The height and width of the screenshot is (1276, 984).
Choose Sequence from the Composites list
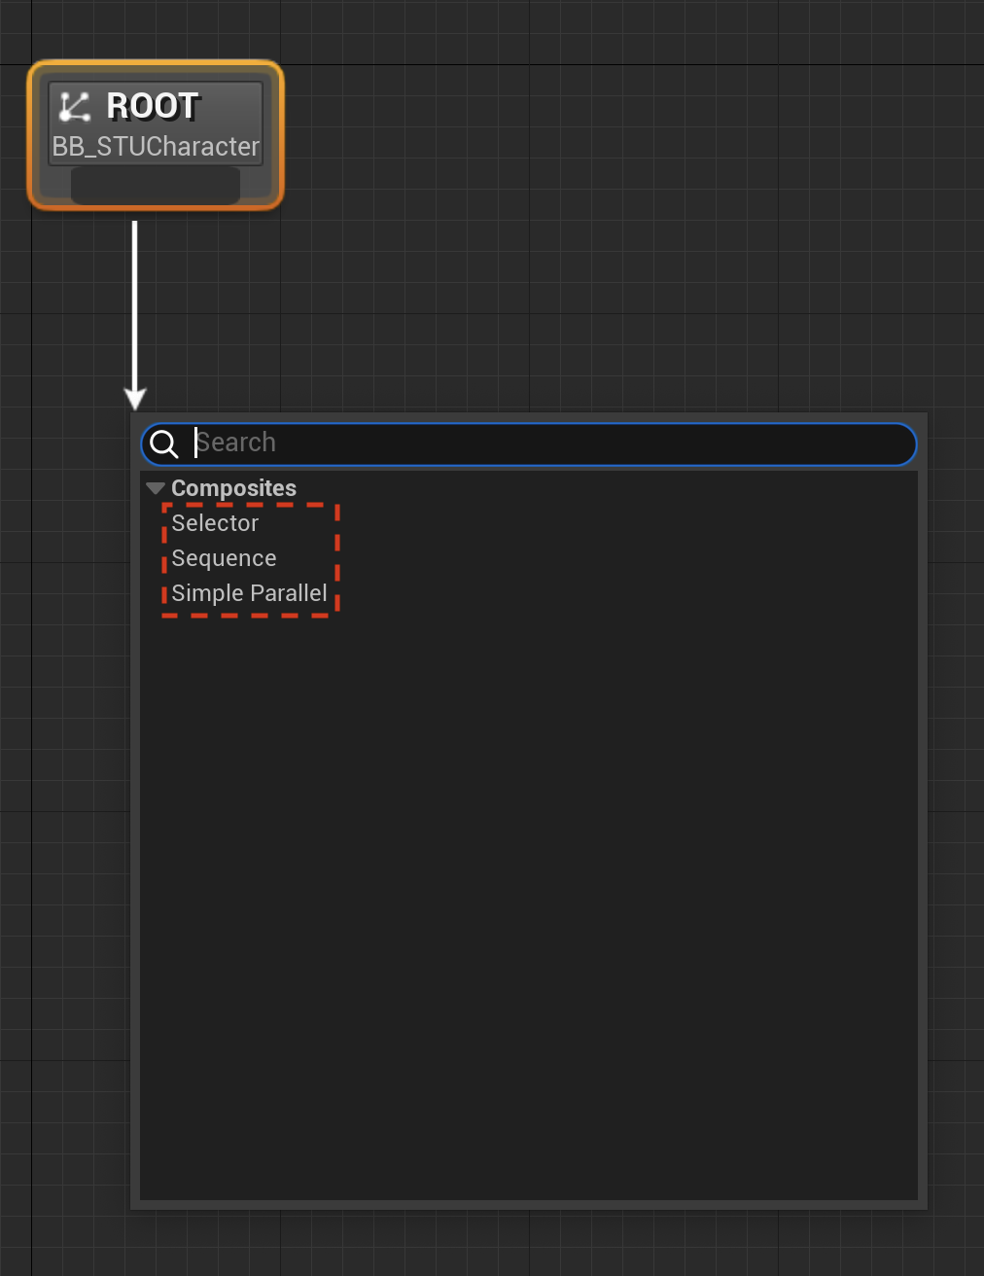click(x=224, y=558)
